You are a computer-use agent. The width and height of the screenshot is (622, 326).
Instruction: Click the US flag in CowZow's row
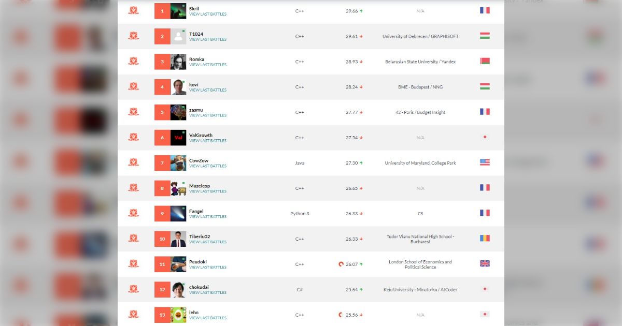coord(485,162)
